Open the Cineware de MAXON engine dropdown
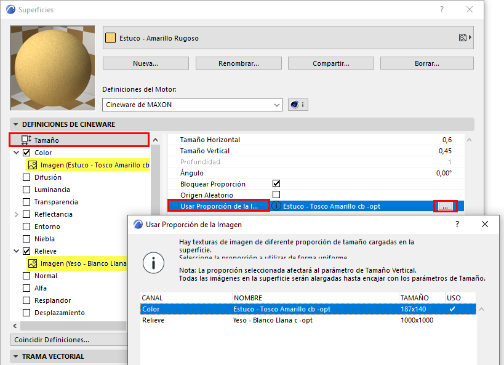 point(192,105)
